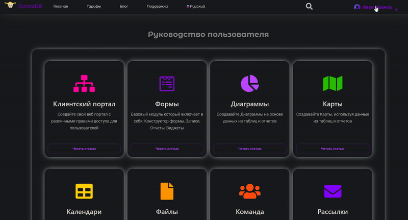The width and height of the screenshot is (408, 220).
Task: Click the Клиентский портал heading
Action: coord(84,104)
